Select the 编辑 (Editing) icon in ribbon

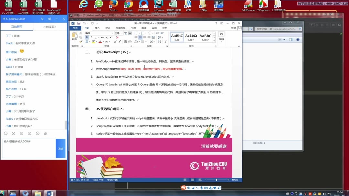tap(221, 35)
